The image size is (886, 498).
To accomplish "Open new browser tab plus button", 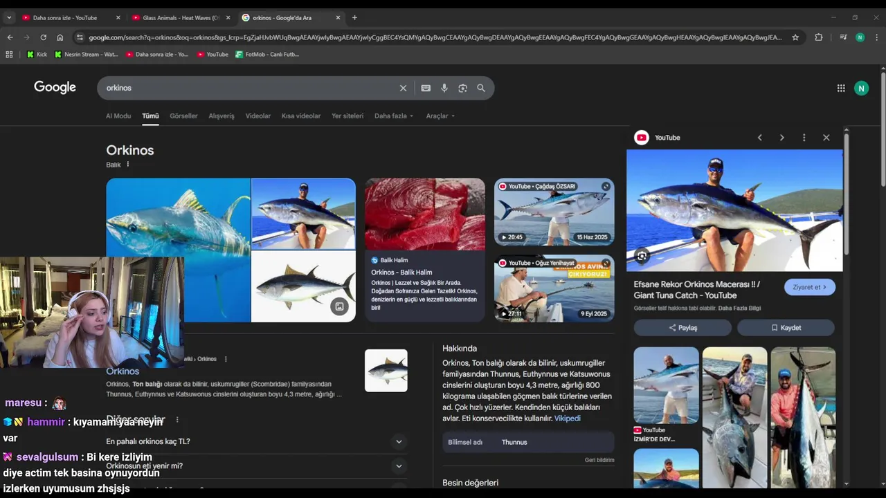I will [354, 17].
